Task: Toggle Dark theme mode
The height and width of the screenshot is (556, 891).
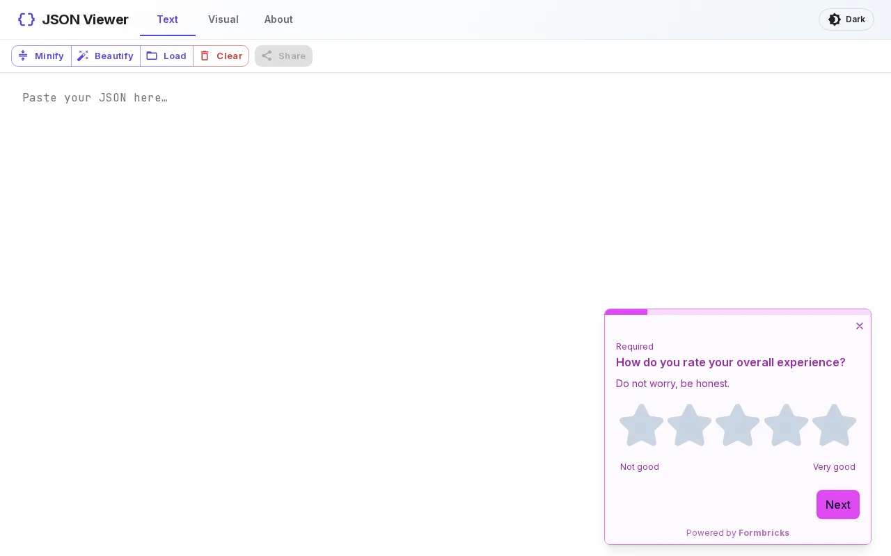Action: [846, 19]
